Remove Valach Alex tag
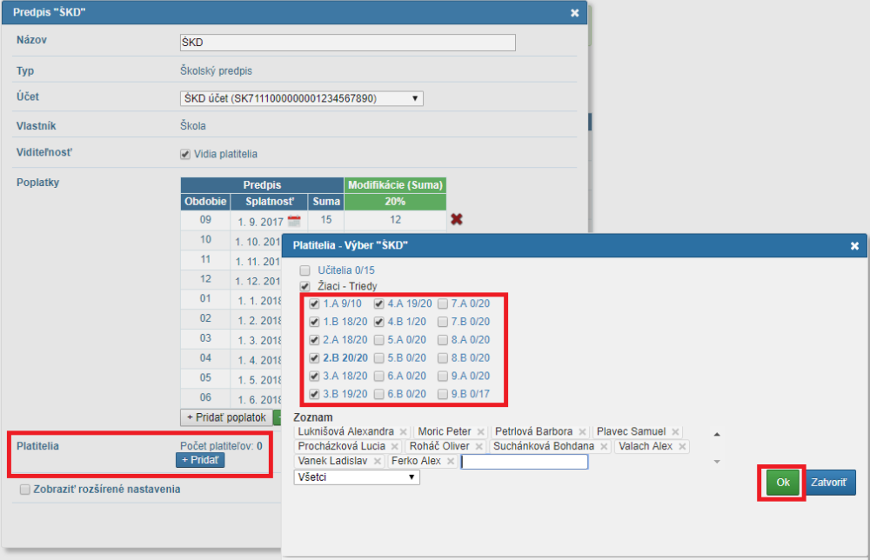Viewport: 870px width, 560px height. click(x=682, y=446)
